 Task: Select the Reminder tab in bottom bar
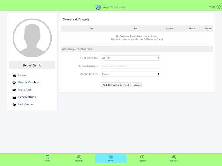coord(79,158)
